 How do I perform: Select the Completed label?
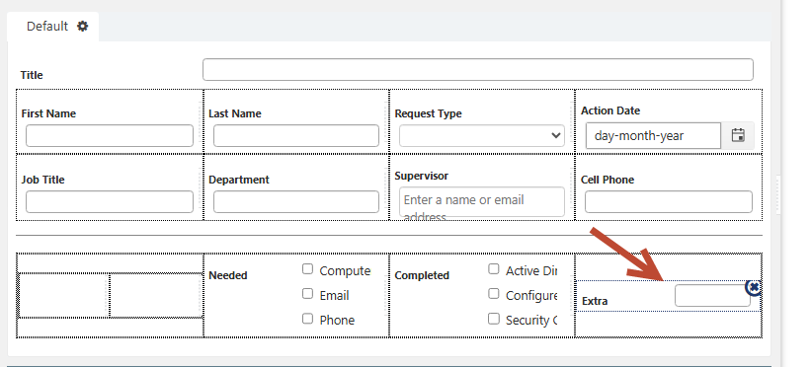[422, 275]
